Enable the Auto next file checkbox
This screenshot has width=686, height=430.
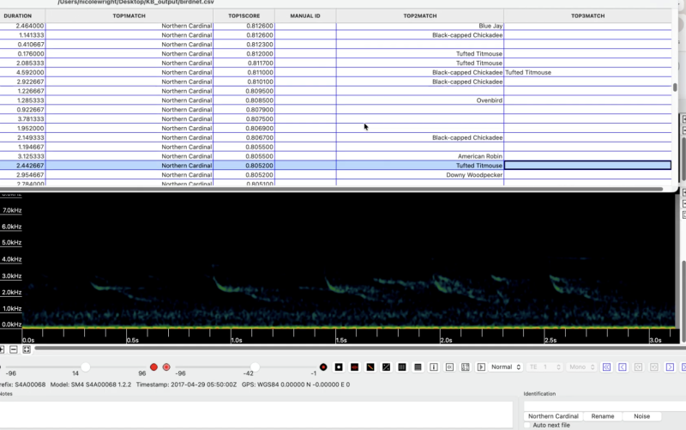(x=527, y=425)
